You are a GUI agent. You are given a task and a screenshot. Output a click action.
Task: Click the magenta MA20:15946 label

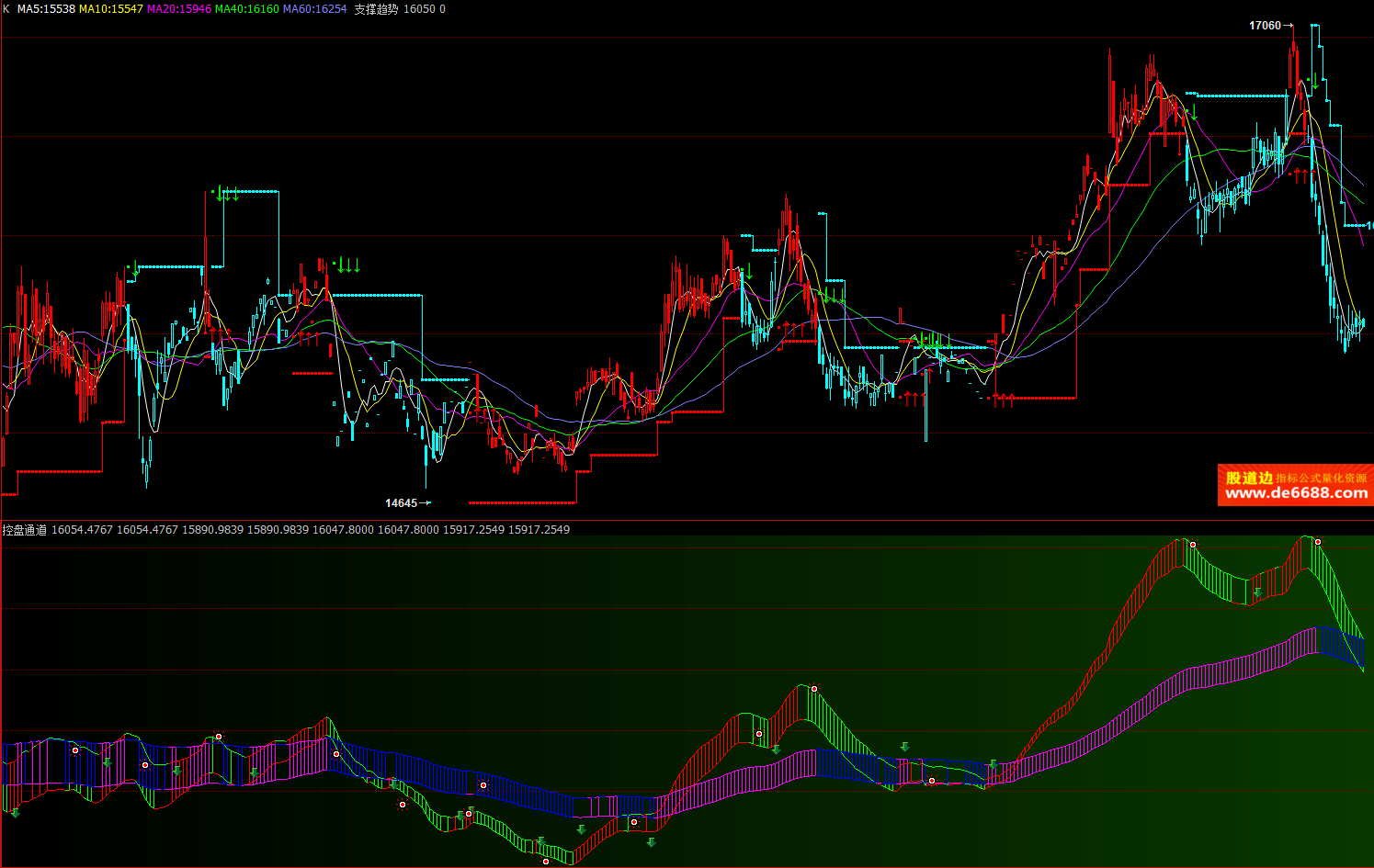(178, 8)
